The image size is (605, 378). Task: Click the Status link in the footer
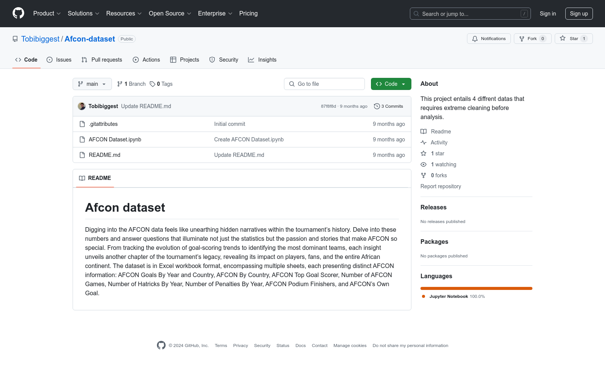tap(283, 345)
